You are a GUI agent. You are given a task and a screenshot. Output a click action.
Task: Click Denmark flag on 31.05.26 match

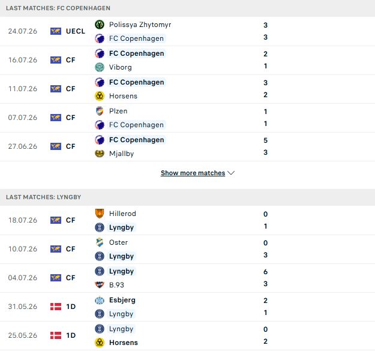(x=56, y=307)
